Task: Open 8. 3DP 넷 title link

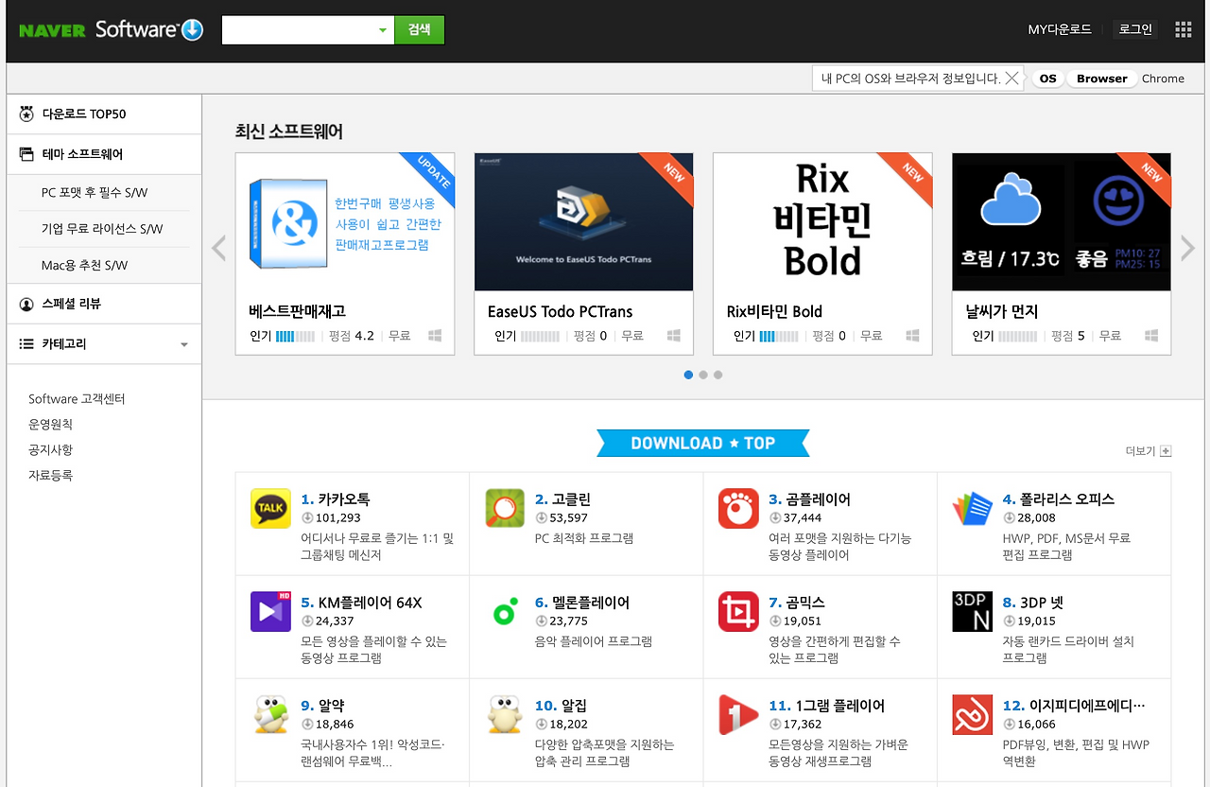Action: pos(1033,603)
